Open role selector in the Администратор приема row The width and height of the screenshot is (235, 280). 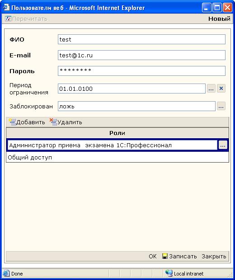pos(223,145)
